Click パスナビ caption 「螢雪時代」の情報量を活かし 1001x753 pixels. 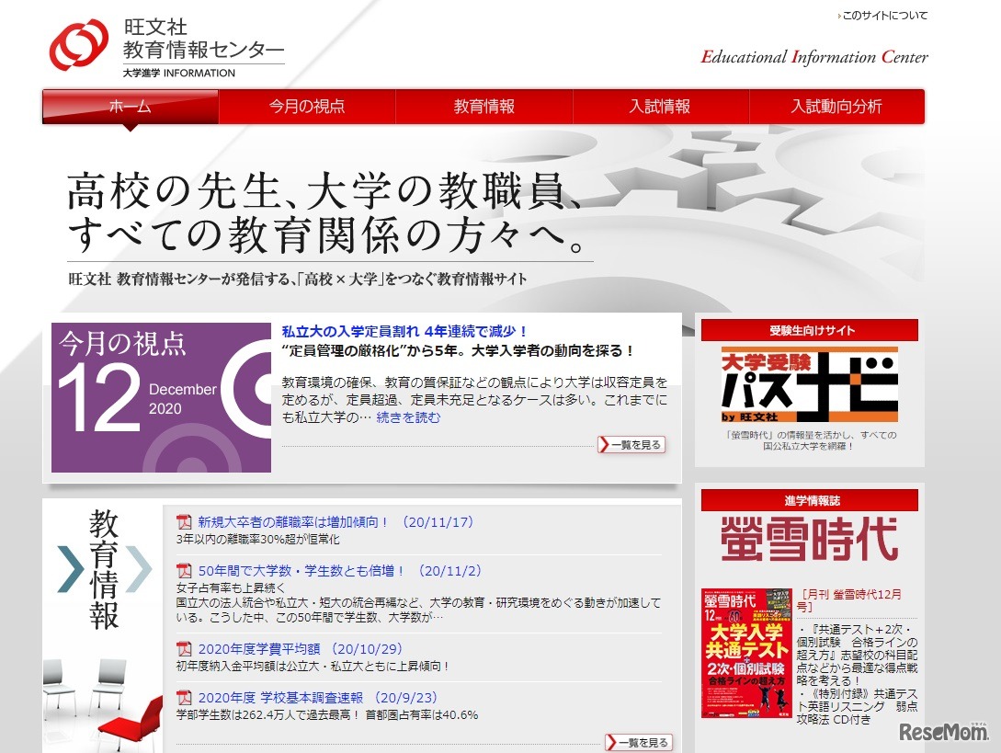810,440
